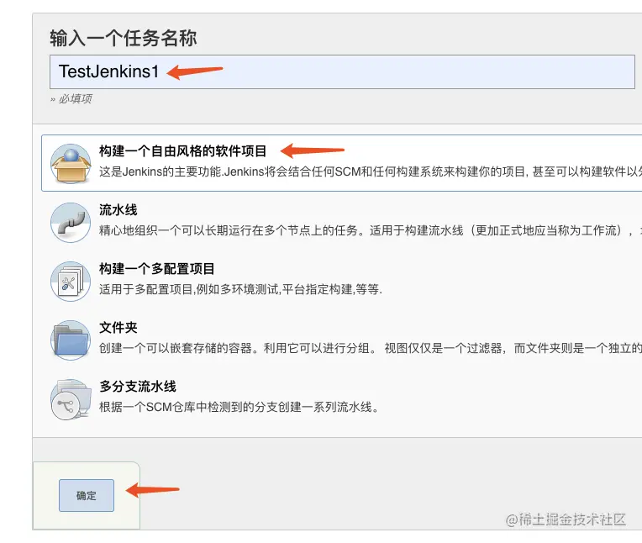642x543 pixels.
Task: Choose the 流水线 item title
Action: 118,210
